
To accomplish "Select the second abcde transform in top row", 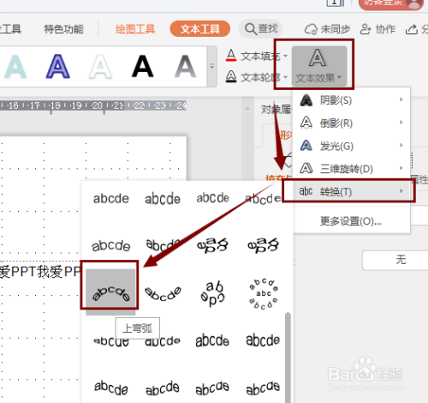I will point(163,199).
